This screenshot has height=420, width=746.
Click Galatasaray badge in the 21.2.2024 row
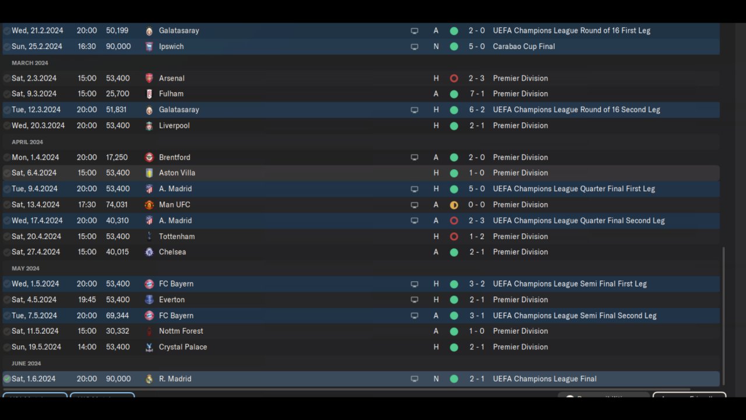point(149,31)
